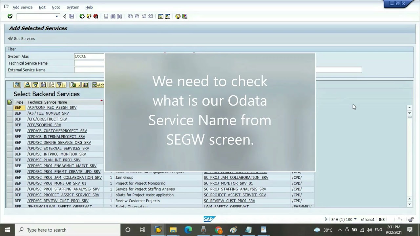Screen dimensions: 420x236
Task: Click the Type column header
Action: coord(19,102)
